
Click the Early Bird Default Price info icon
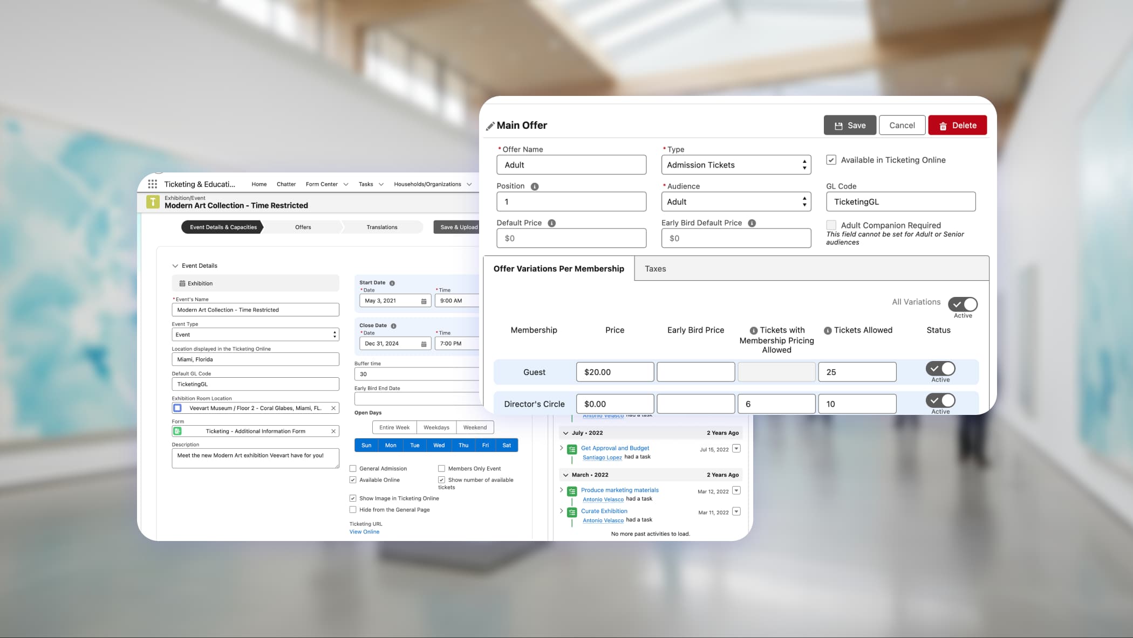pyautogui.click(x=752, y=223)
